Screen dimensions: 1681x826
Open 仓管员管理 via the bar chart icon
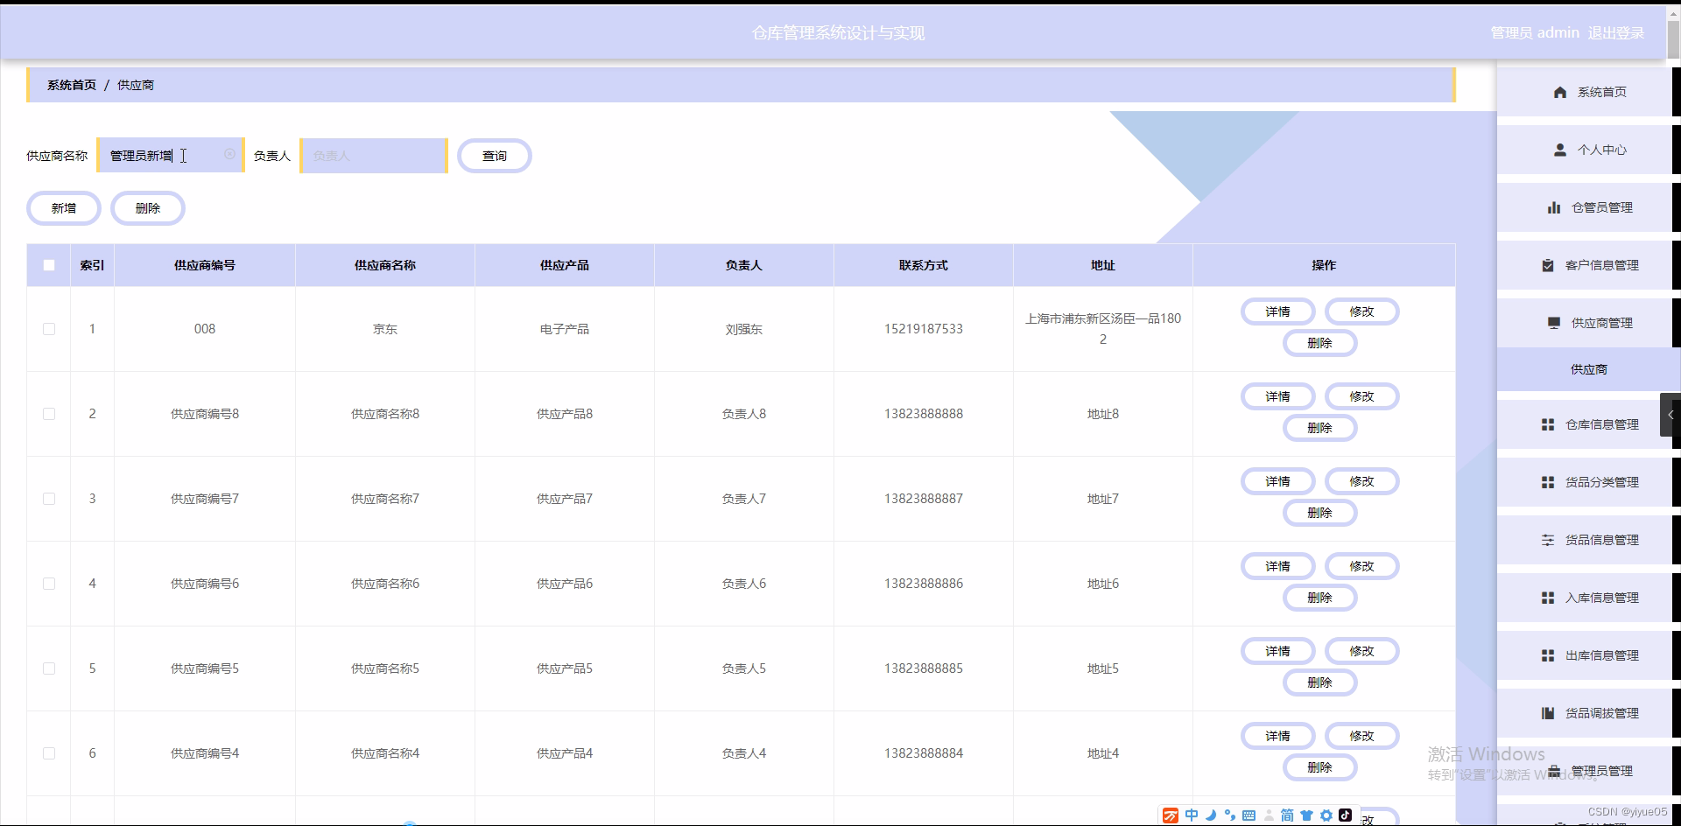tap(1554, 207)
